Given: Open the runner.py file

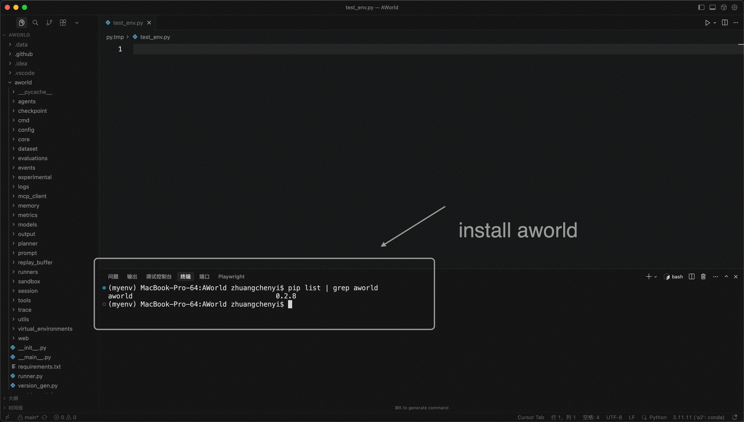Looking at the screenshot, I should (x=30, y=376).
